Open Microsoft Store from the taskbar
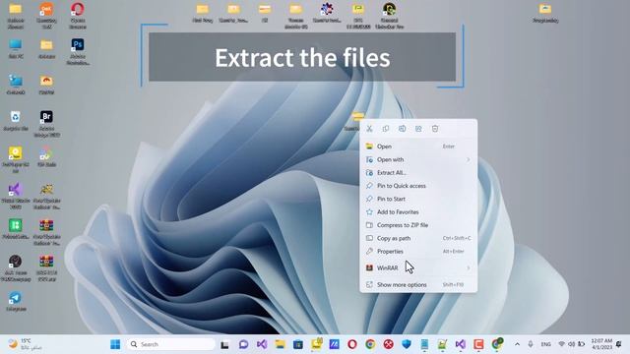 (297, 344)
